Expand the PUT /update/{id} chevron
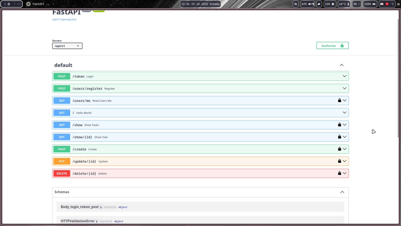The width and height of the screenshot is (401, 226). click(345, 161)
